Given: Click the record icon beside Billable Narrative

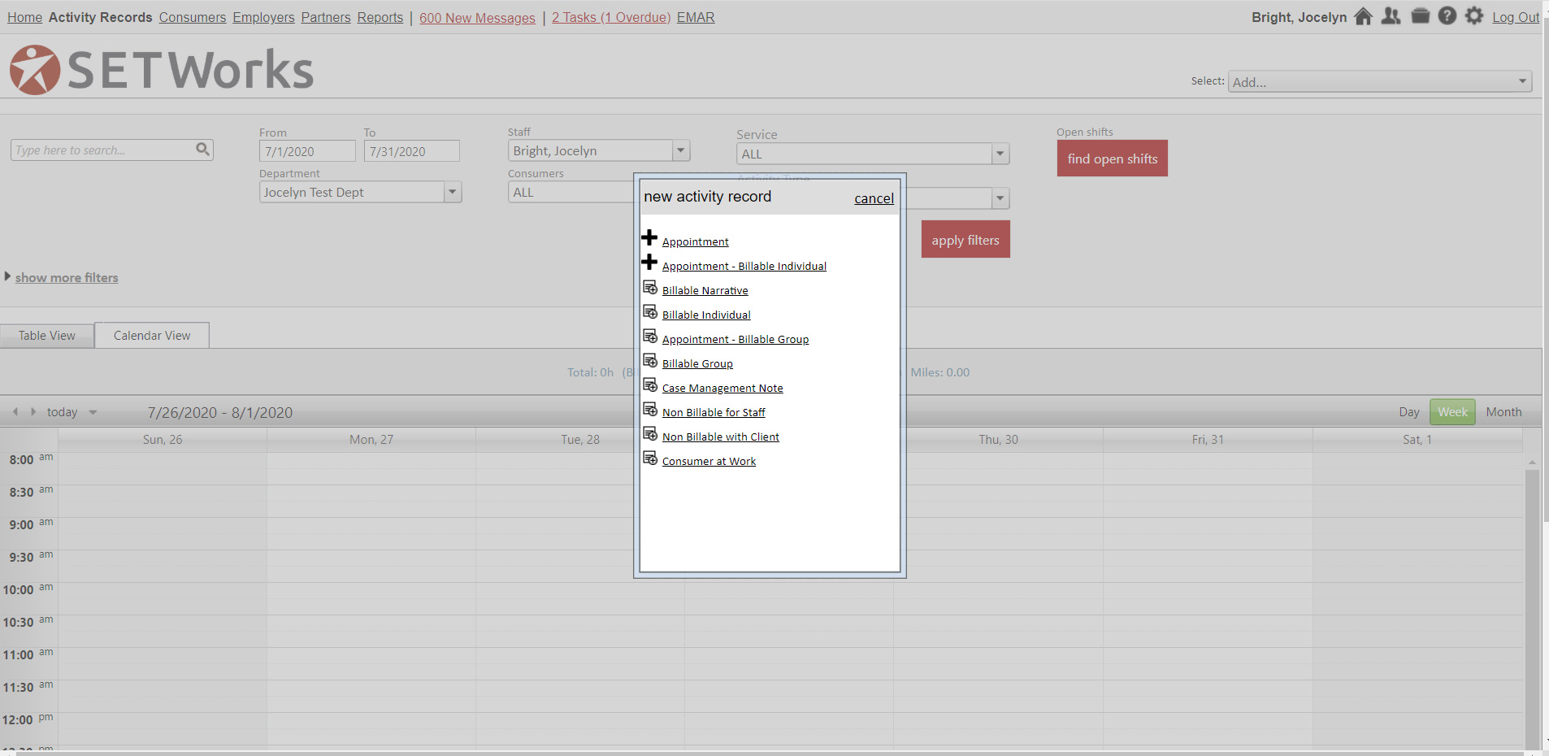Looking at the screenshot, I should 650,288.
